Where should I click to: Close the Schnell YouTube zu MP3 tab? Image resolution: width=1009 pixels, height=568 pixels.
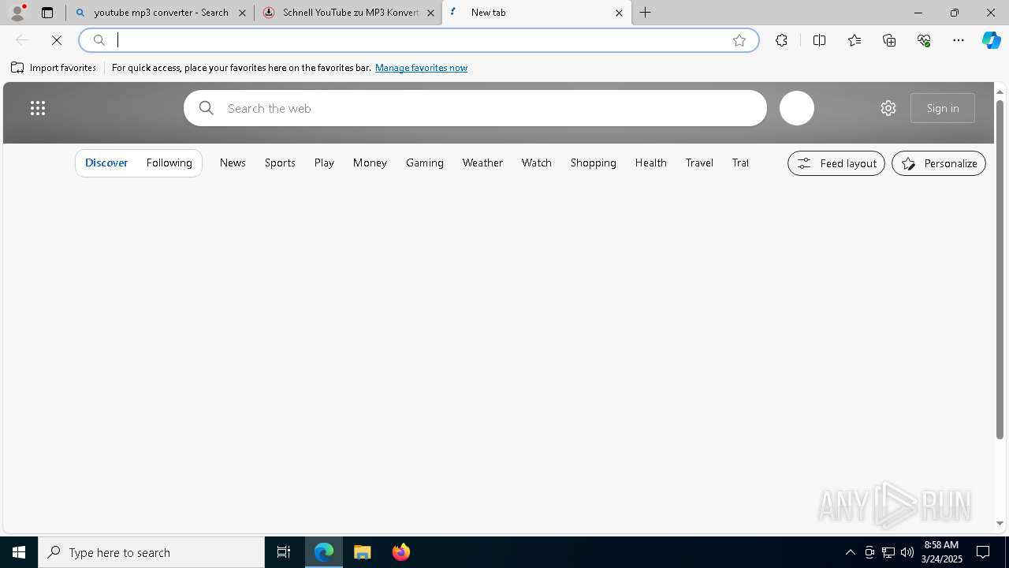pyautogui.click(x=430, y=13)
